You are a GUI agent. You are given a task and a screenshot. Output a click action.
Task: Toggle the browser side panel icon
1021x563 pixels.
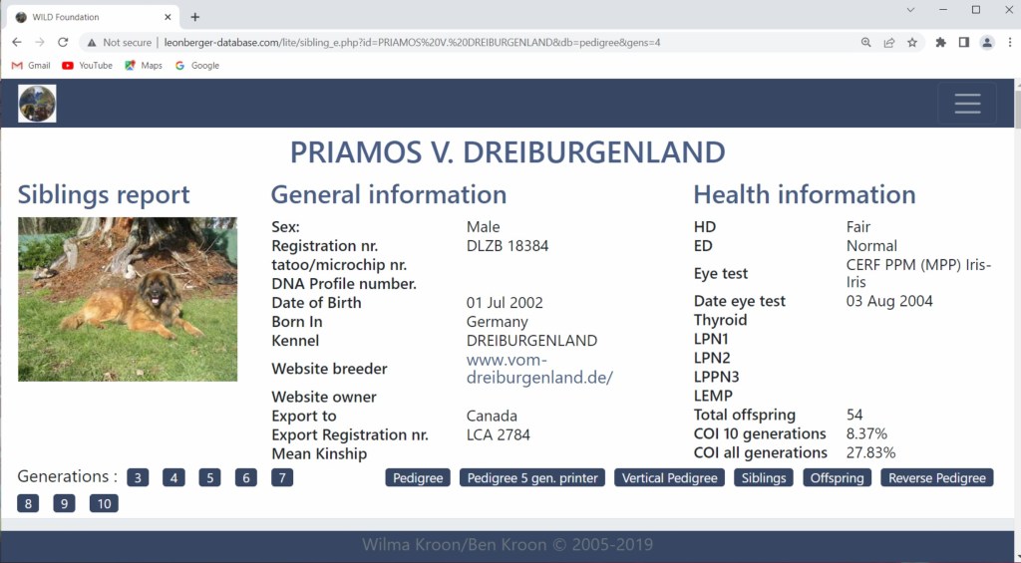[964, 42]
